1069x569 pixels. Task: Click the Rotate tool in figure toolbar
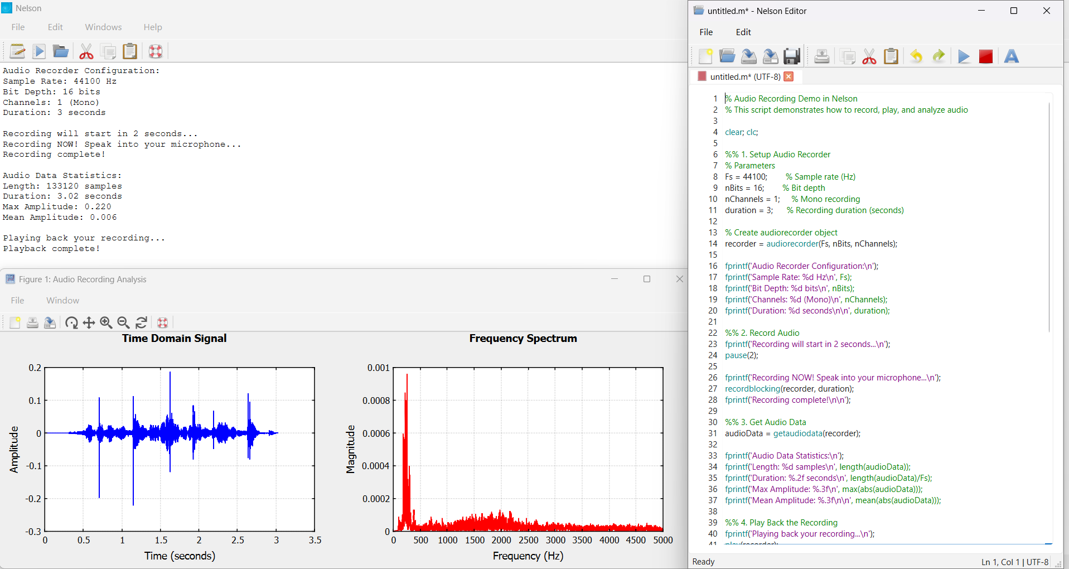coord(71,322)
